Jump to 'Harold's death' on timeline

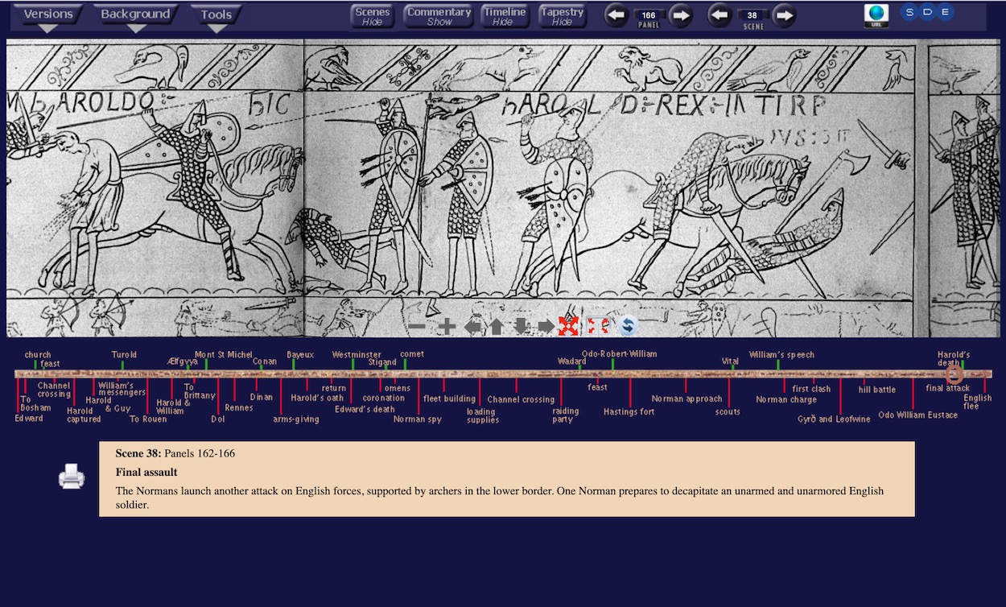pyautogui.click(x=954, y=358)
